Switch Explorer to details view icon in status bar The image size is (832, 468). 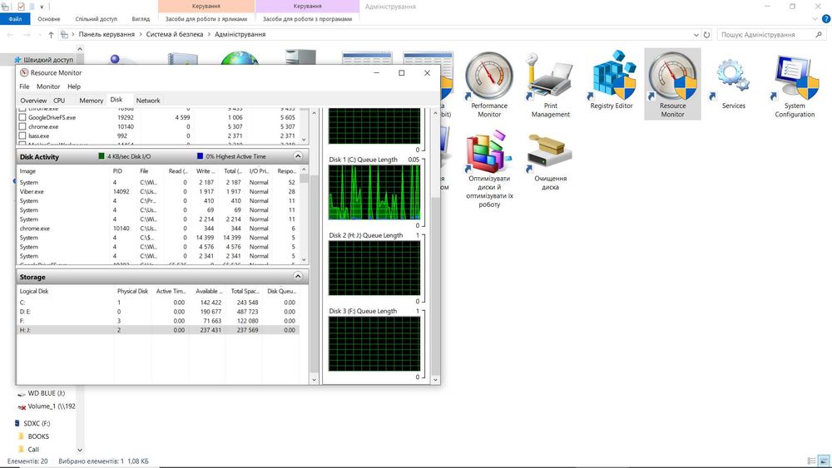[x=811, y=461]
